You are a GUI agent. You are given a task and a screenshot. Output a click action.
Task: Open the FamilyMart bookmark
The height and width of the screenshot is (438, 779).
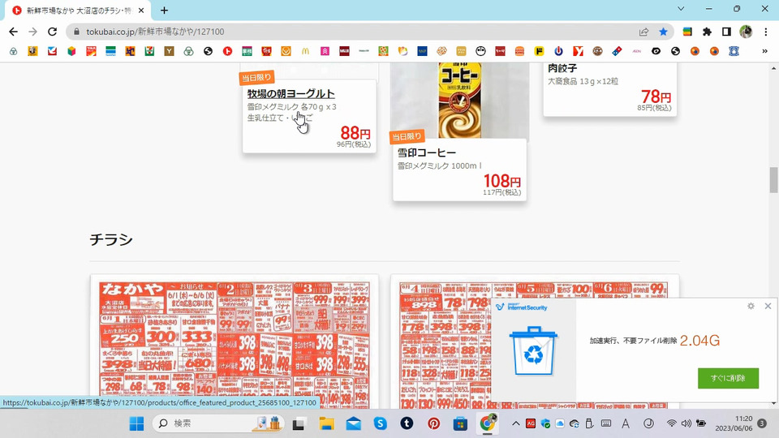tap(110, 51)
